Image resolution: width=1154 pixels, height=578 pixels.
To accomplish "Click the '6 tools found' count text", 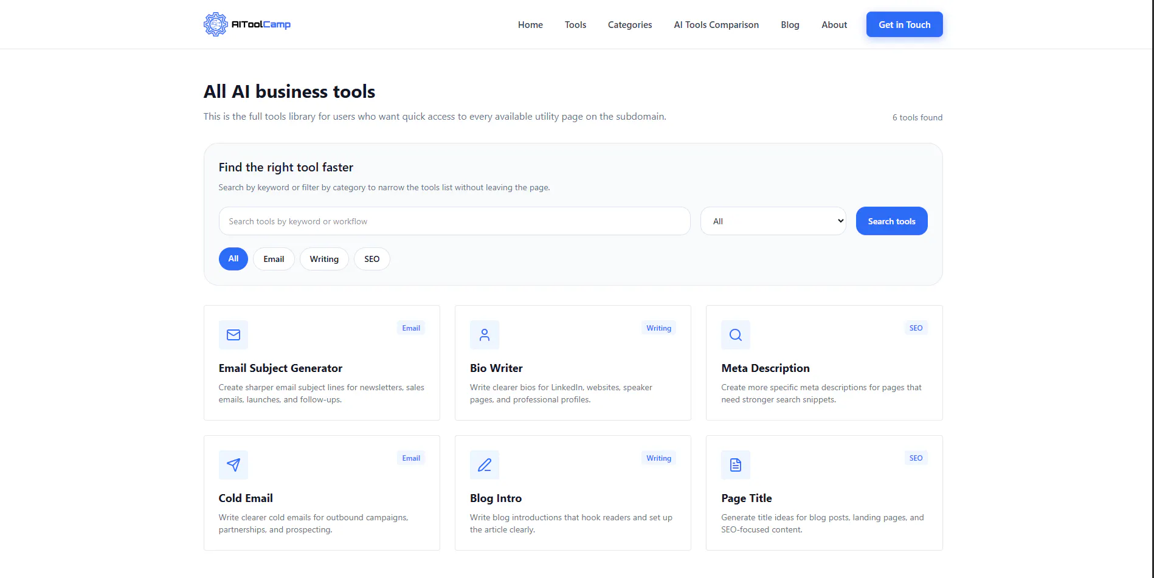I will (917, 117).
